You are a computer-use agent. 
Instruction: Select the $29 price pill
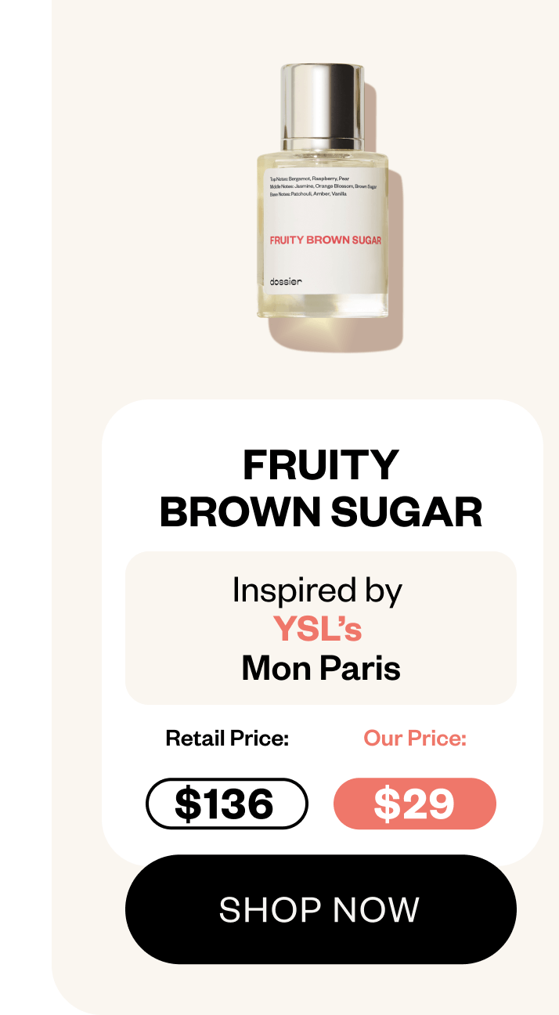[414, 804]
